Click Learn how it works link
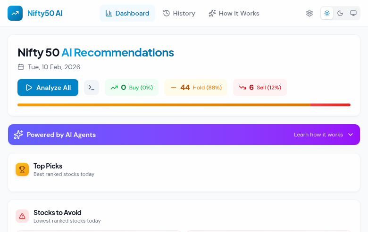The width and height of the screenshot is (368, 232). (x=318, y=135)
